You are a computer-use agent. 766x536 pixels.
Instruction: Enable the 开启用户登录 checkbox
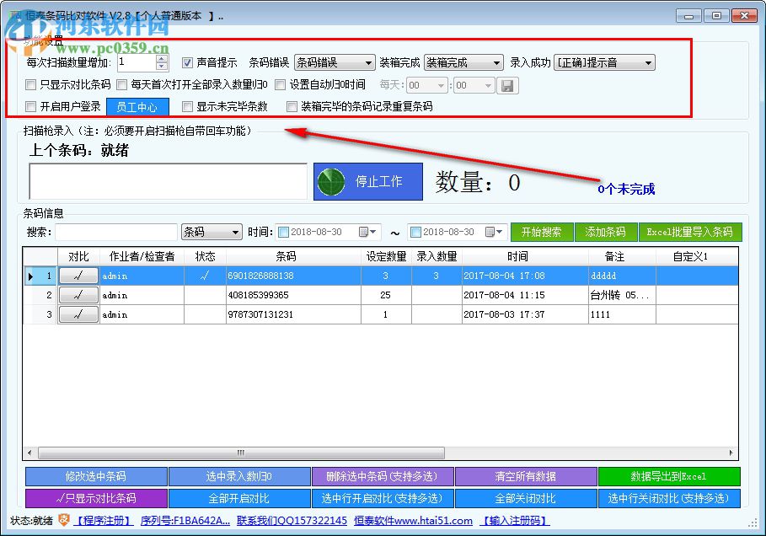click(31, 107)
